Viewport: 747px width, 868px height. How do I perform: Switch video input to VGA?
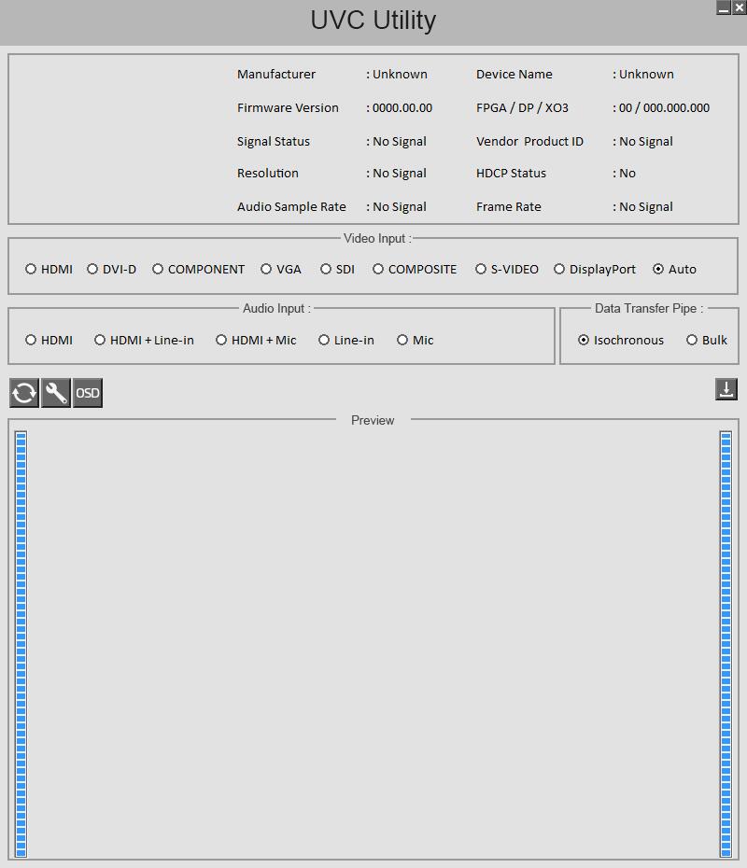[x=281, y=269]
